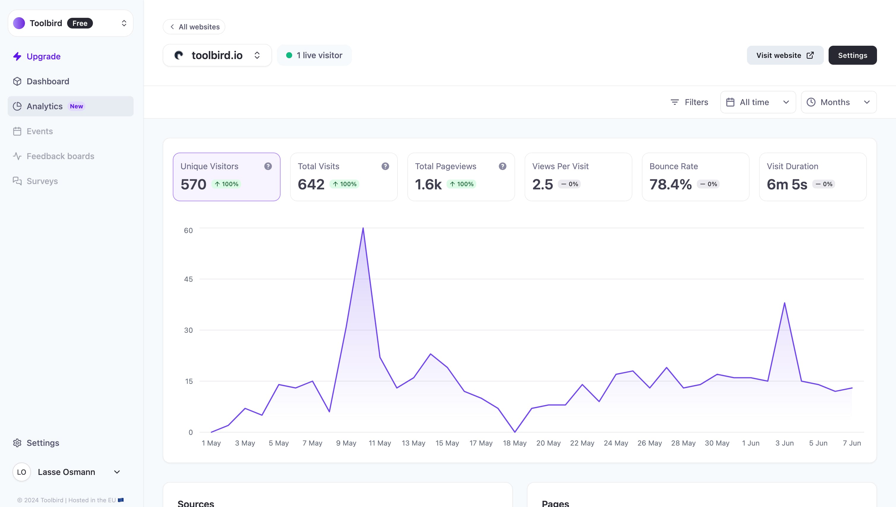Click the Events calendar icon

click(17, 131)
